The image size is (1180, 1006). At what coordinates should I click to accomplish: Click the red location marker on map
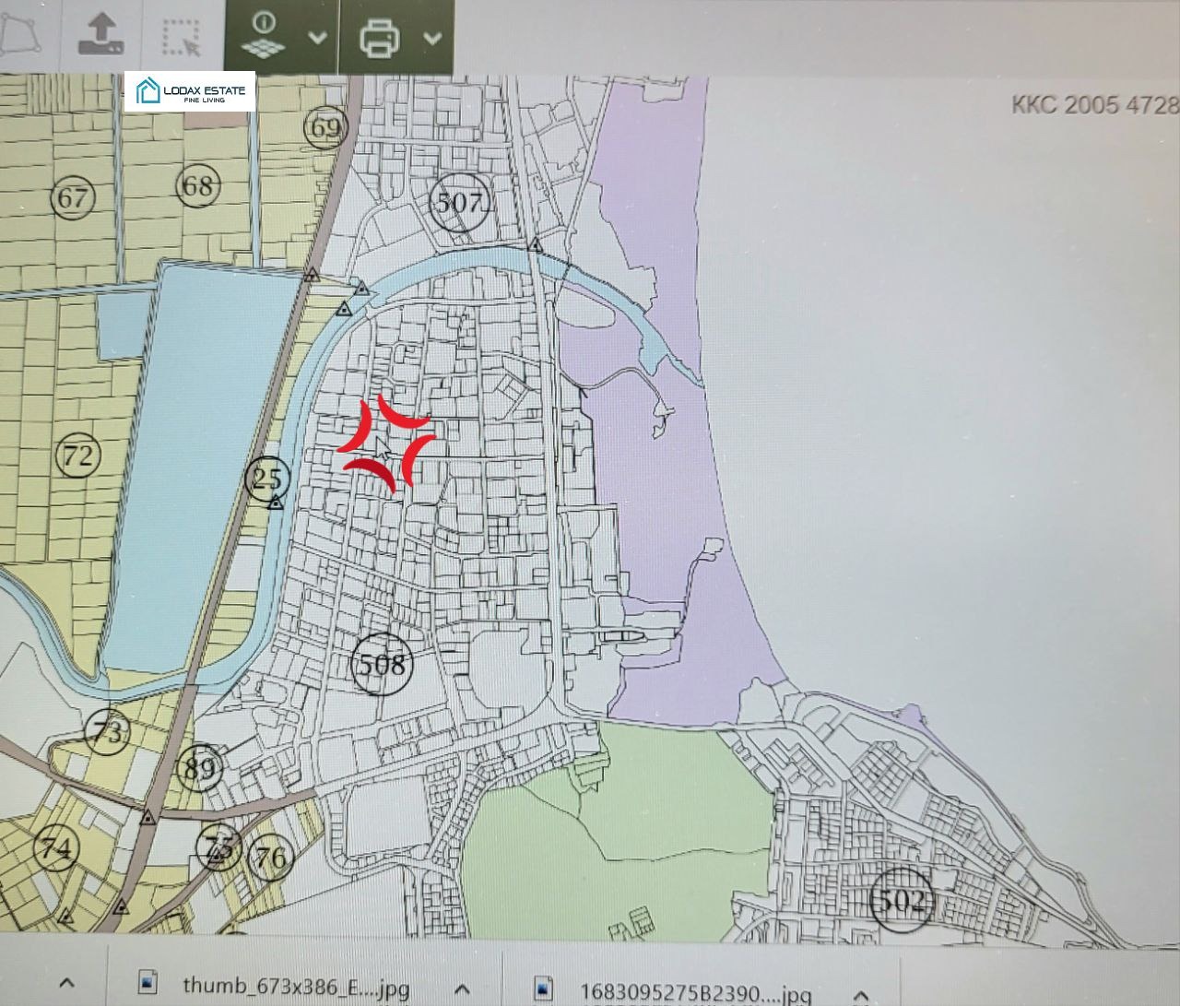click(x=385, y=444)
